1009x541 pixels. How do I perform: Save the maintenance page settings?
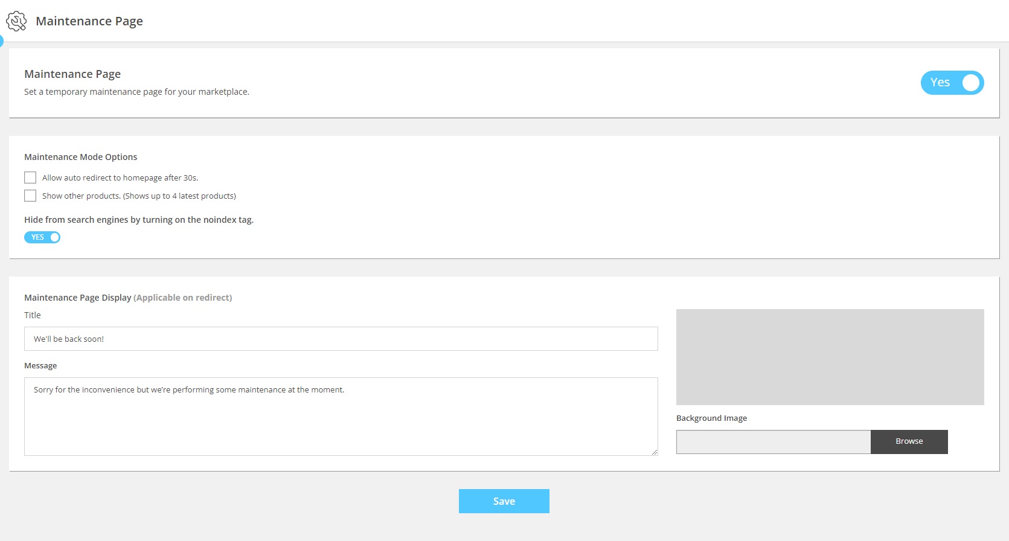[x=504, y=501]
